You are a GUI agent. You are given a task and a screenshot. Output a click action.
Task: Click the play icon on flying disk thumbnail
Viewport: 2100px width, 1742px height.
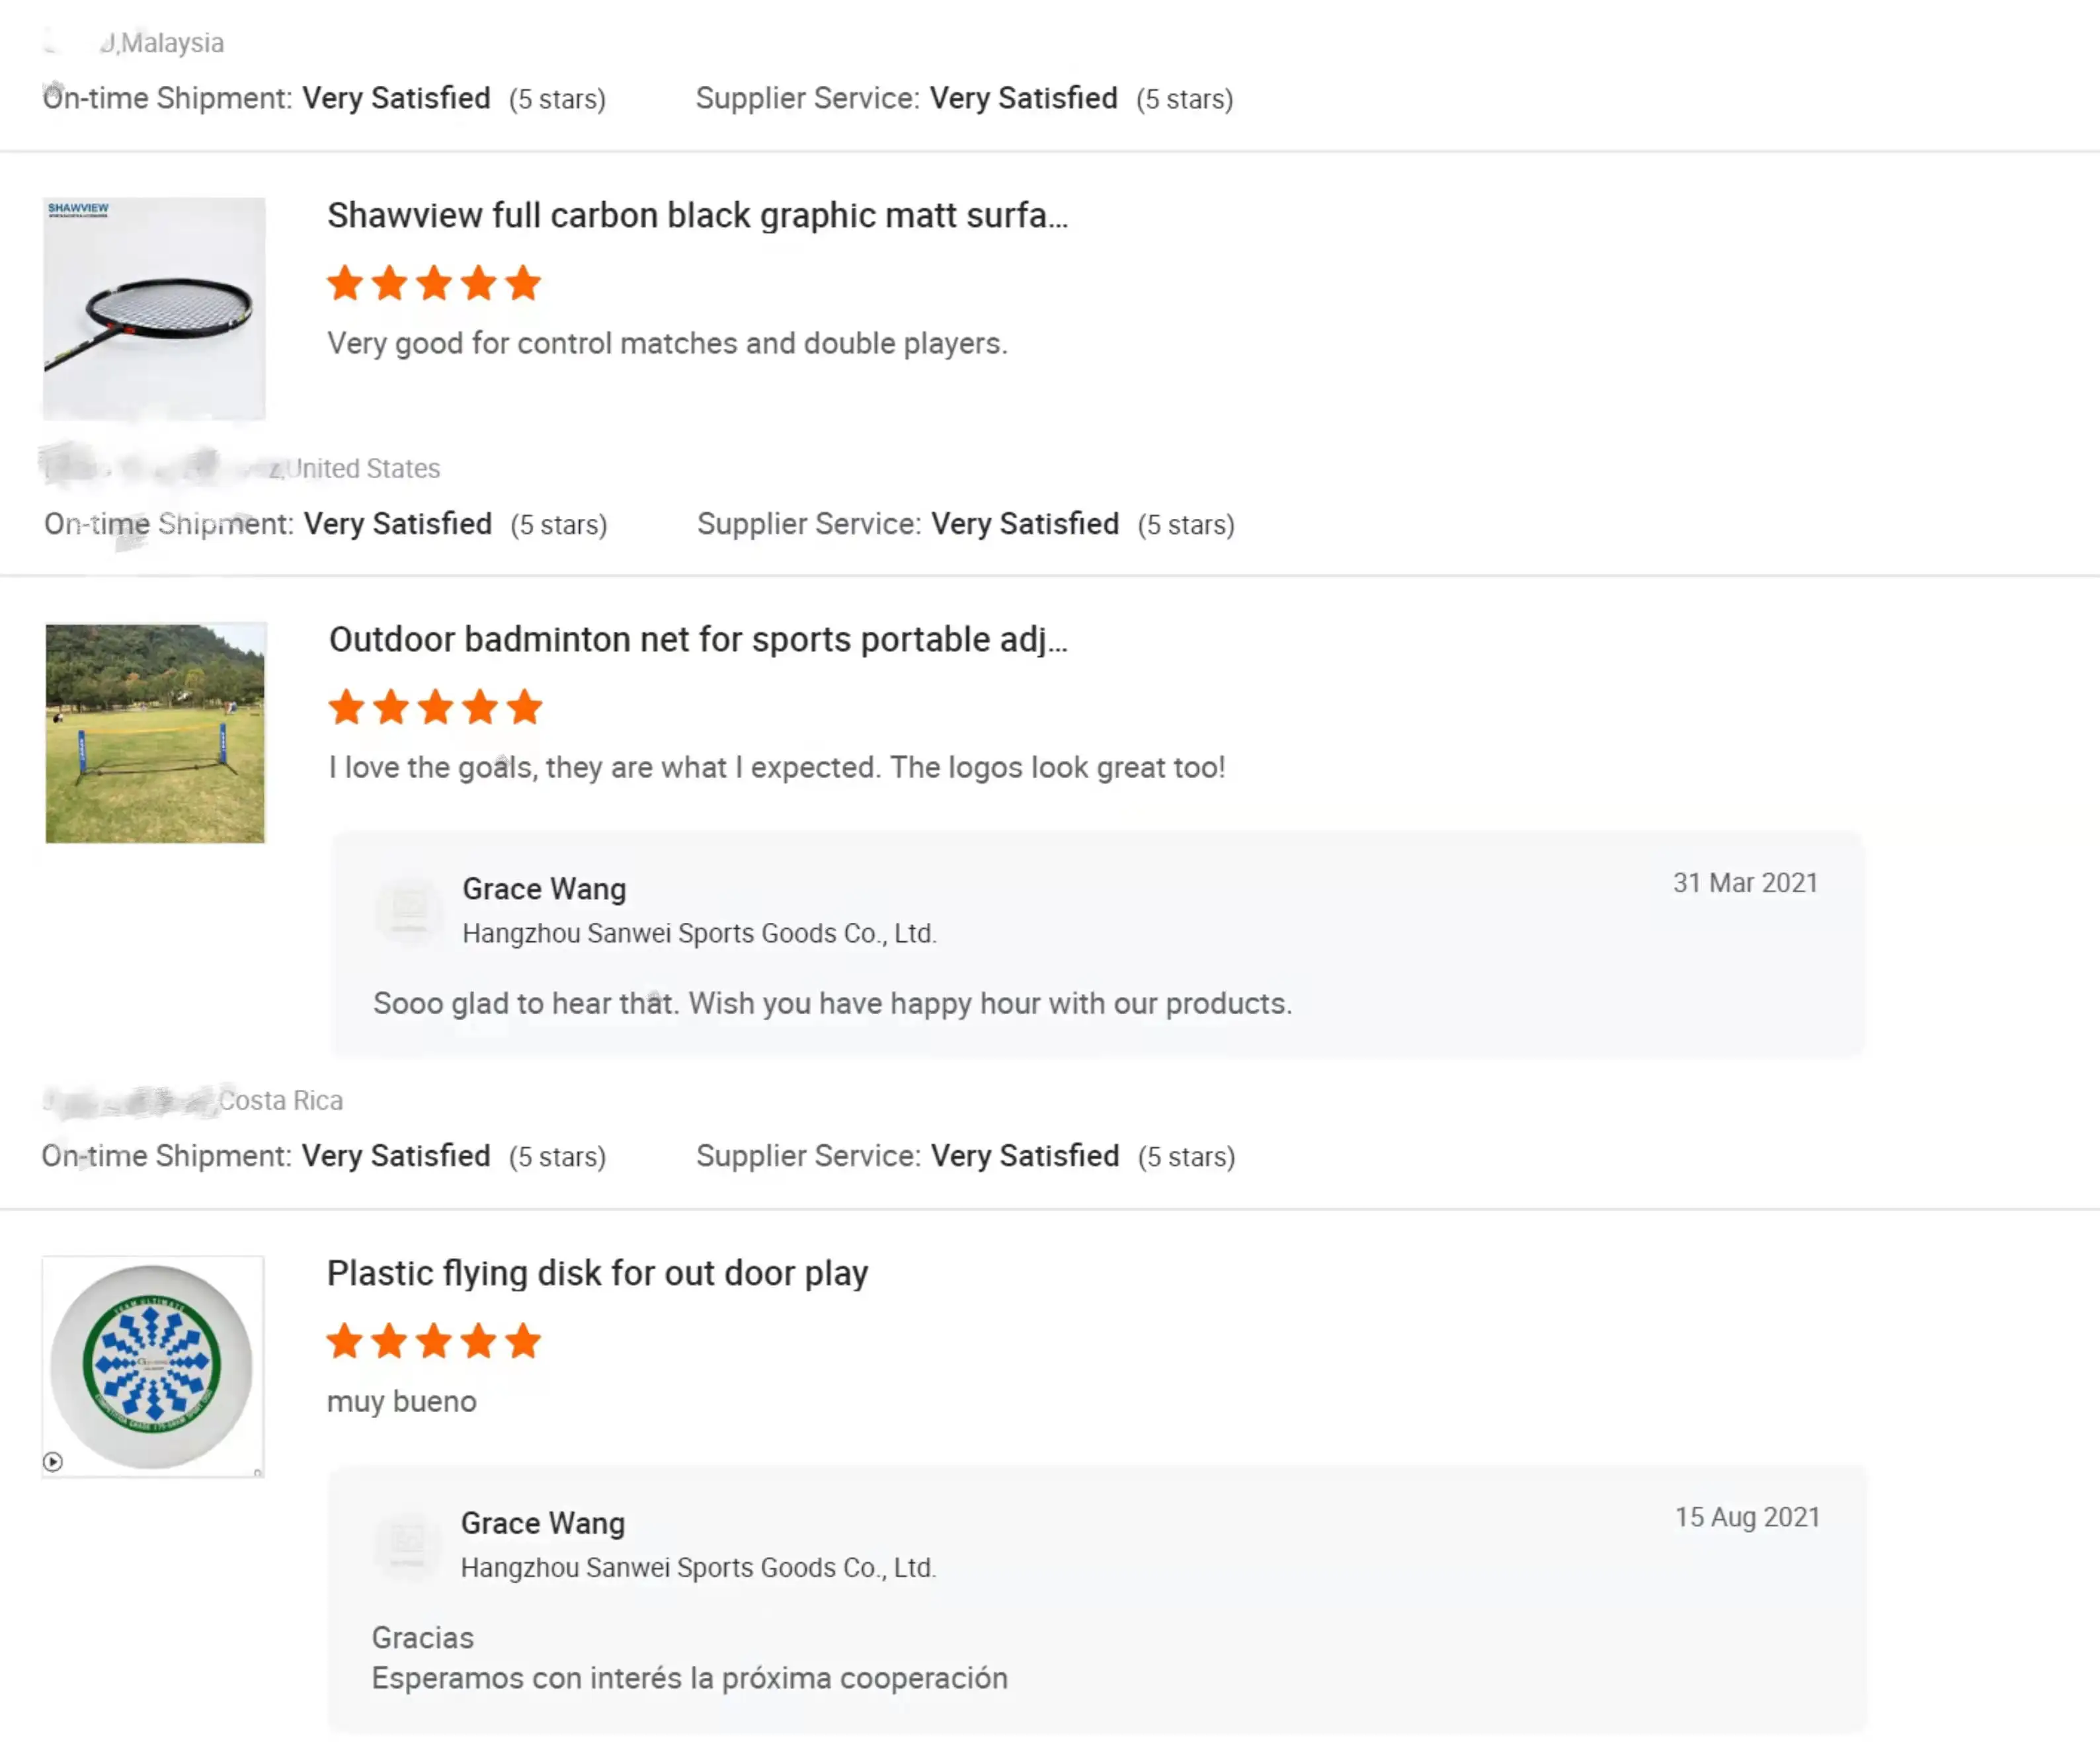pos(53,1462)
